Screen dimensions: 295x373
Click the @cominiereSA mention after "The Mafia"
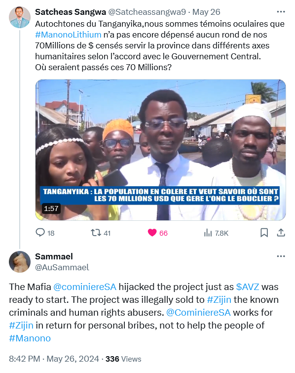85,287
